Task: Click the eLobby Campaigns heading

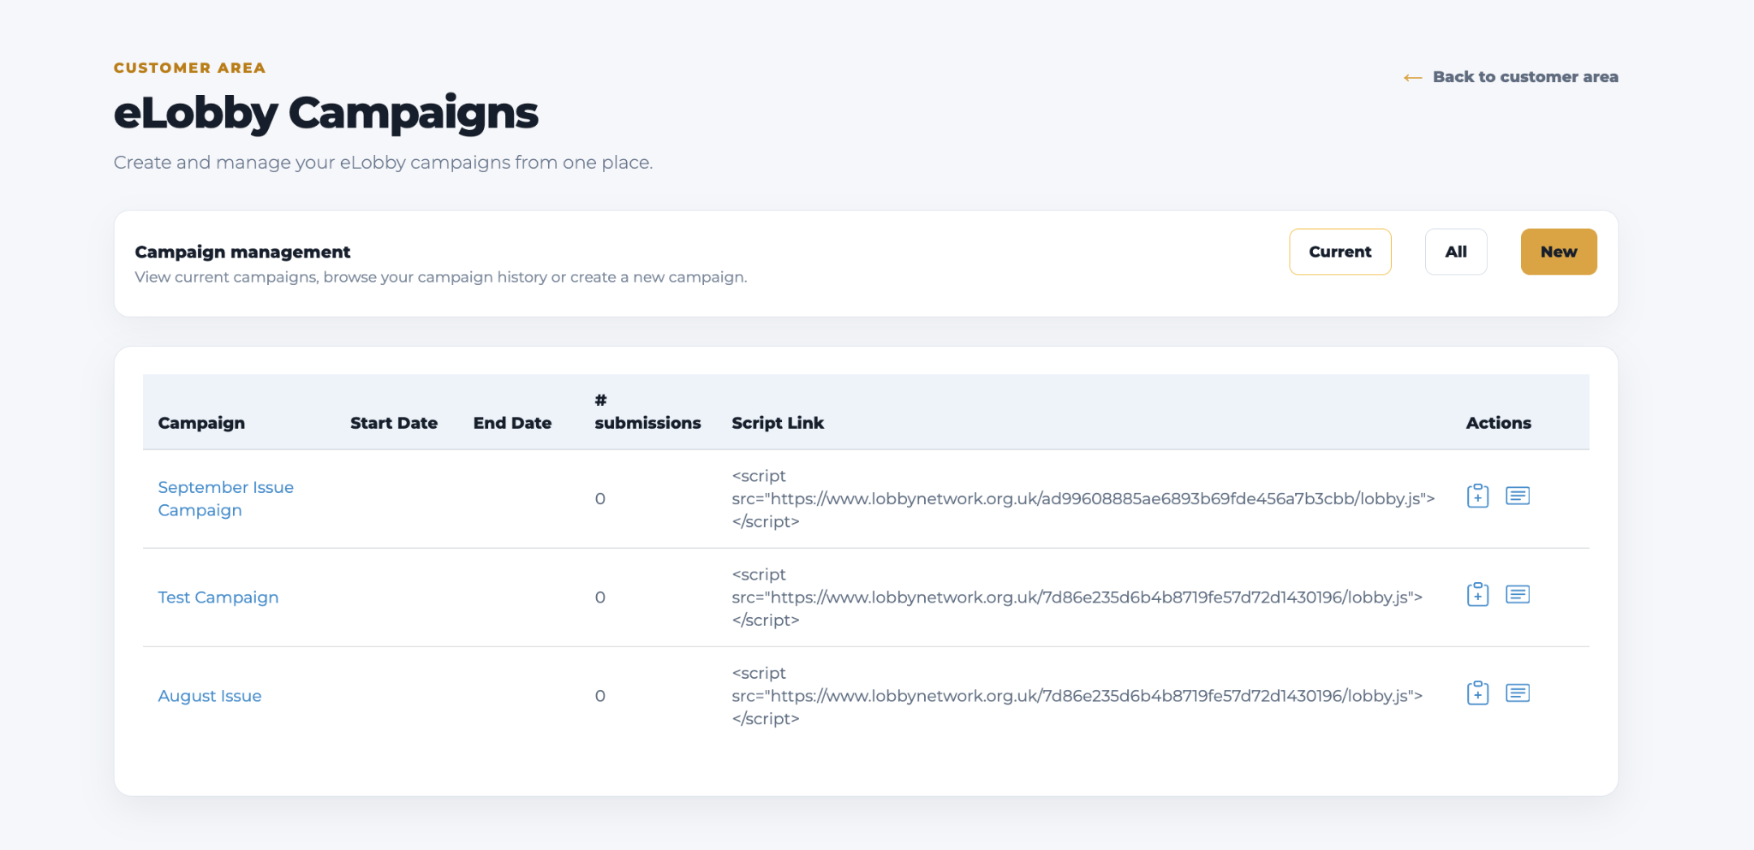Action: pos(326,114)
